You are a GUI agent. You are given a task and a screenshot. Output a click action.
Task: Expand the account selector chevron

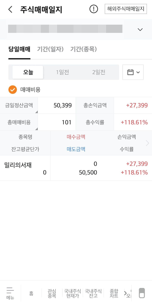tap(140, 29)
